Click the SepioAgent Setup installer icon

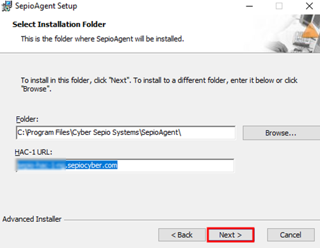click(6, 6)
